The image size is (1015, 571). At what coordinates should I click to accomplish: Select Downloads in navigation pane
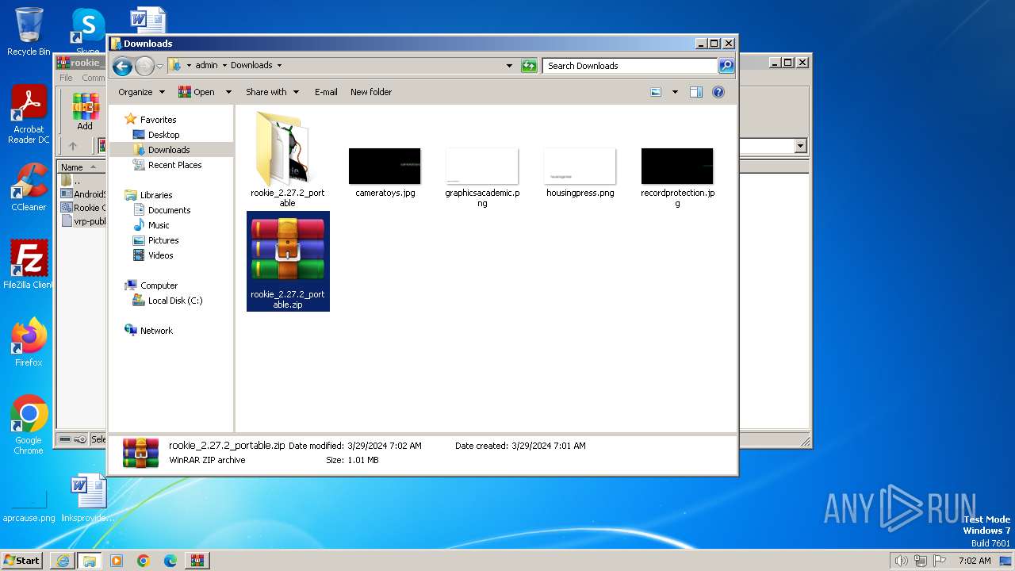pos(169,150)
